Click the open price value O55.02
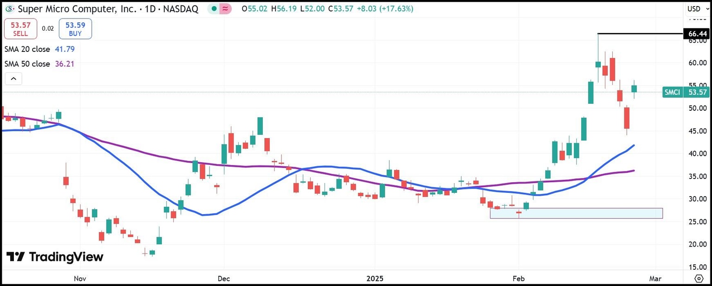 point(254,8)
